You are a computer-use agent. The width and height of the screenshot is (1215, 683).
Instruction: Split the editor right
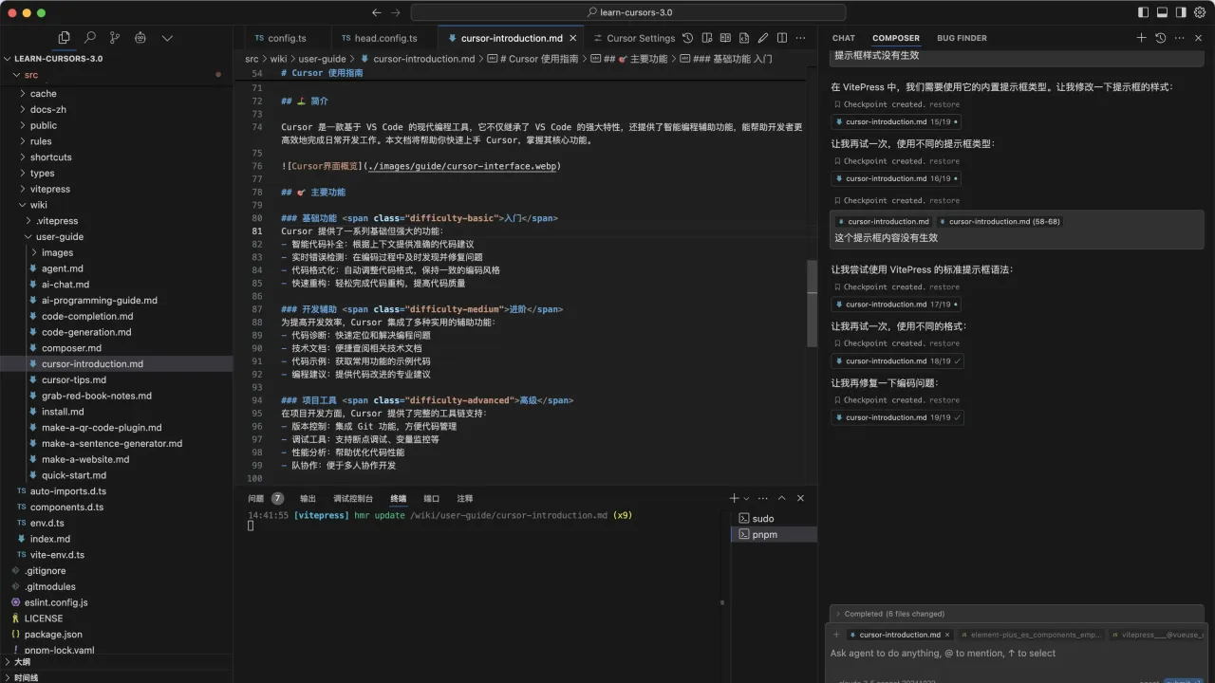point(782,38)
